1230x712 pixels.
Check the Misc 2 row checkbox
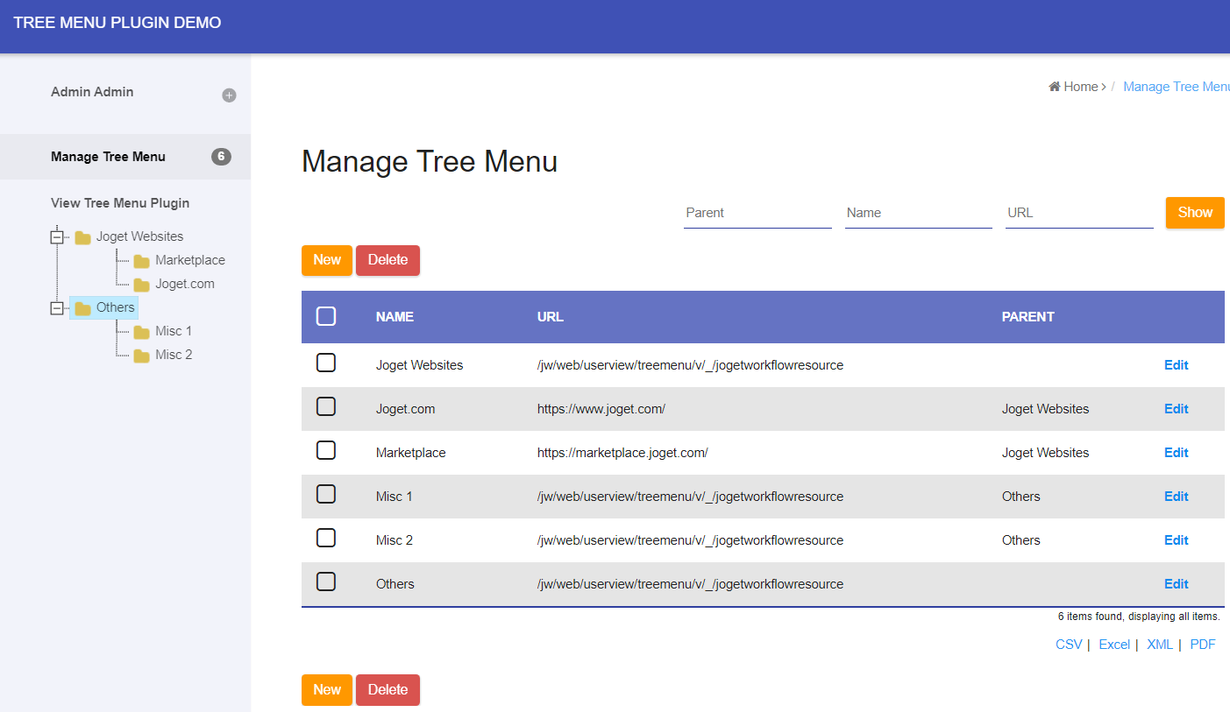click(326, 538)
